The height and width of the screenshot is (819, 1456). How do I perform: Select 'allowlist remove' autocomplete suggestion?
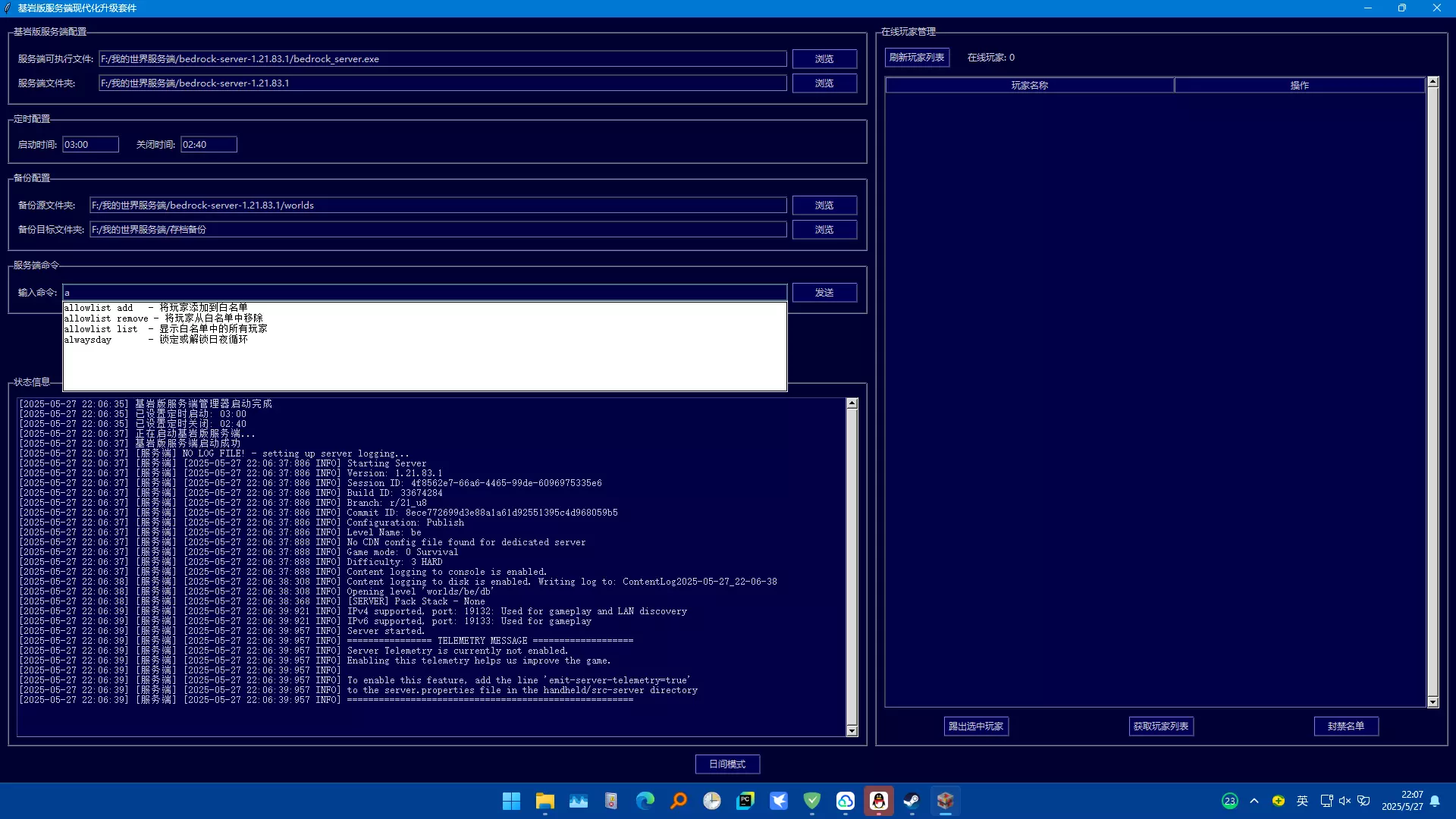pyautogui.click(x=425, y=318)
